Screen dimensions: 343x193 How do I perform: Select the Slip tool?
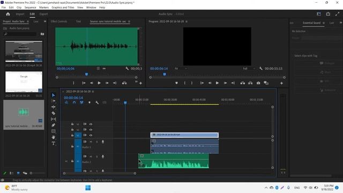[x=54, y=119]
